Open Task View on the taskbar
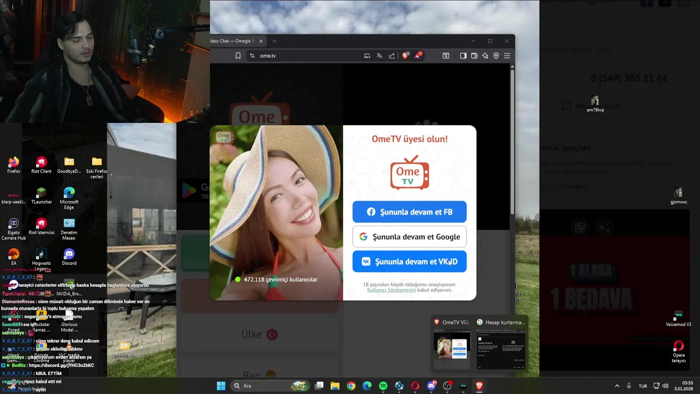 [x=319, y=386]
